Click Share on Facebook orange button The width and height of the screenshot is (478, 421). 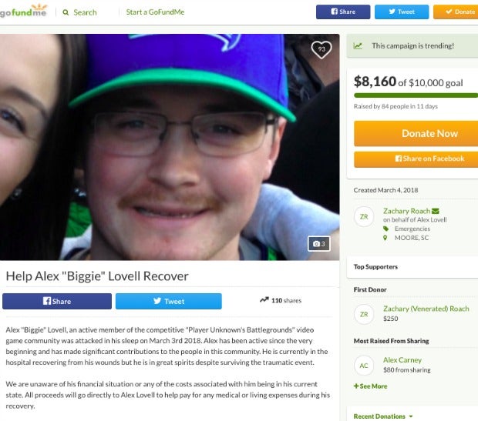(416, 159)
